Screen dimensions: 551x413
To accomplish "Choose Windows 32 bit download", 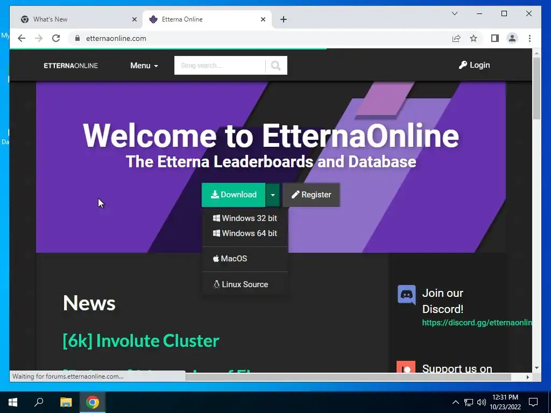I will 245,218.
